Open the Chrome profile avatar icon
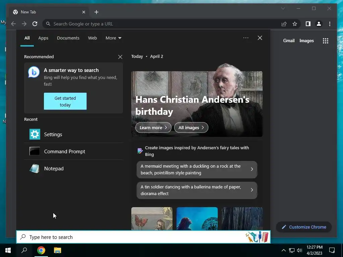The width and height of the screenshot is (343, 257). [x=319, y=24]
